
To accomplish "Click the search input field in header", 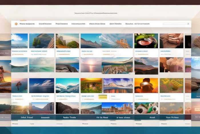I will (175, 24).
